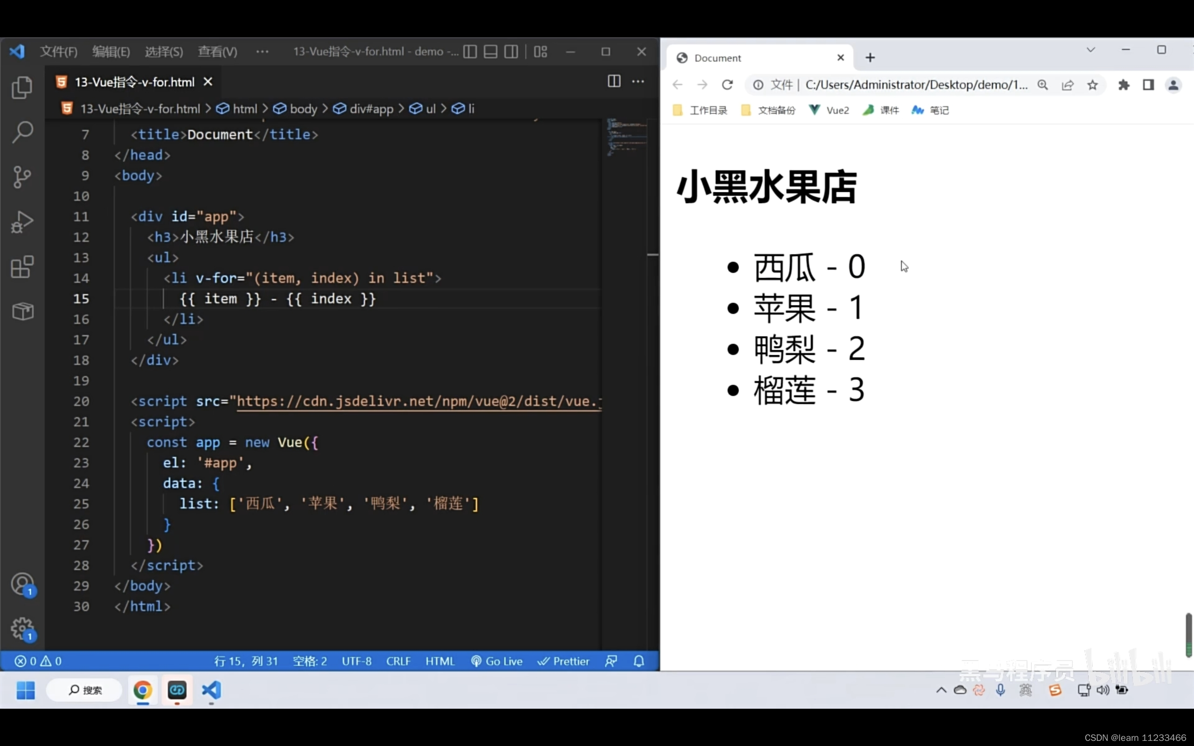
Task: Open the Search view in VS Code
Action: coord(22,132)
